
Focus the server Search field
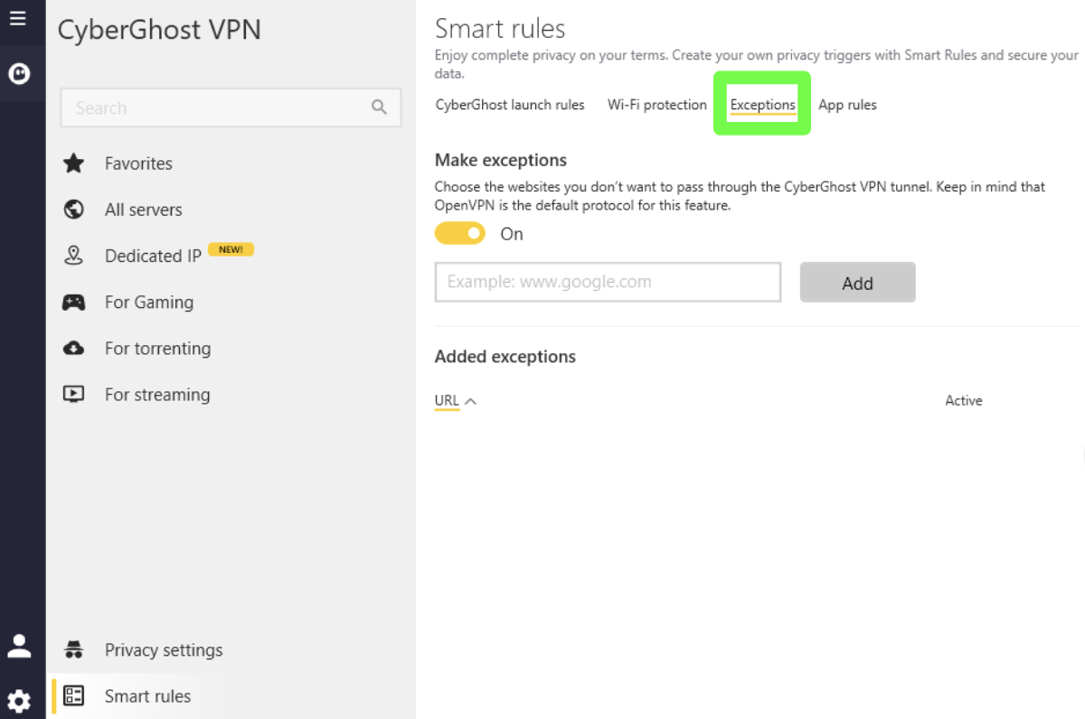click(x=231, y=107)
